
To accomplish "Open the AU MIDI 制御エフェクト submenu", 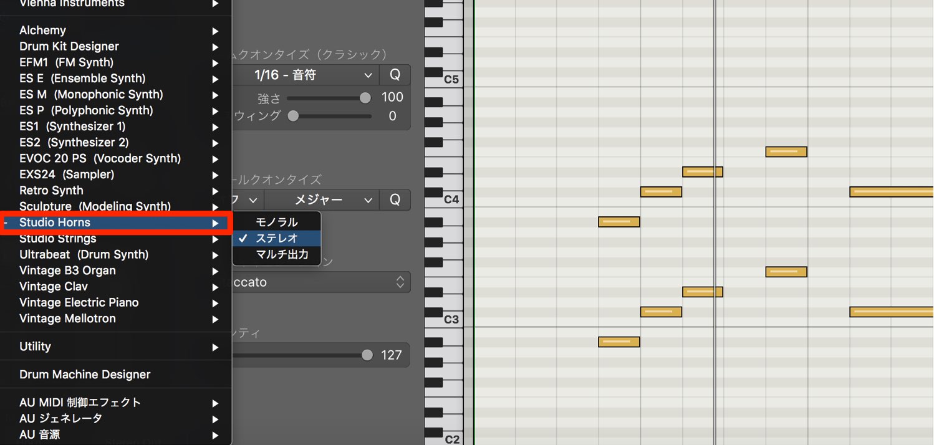I will click(116, 403).
